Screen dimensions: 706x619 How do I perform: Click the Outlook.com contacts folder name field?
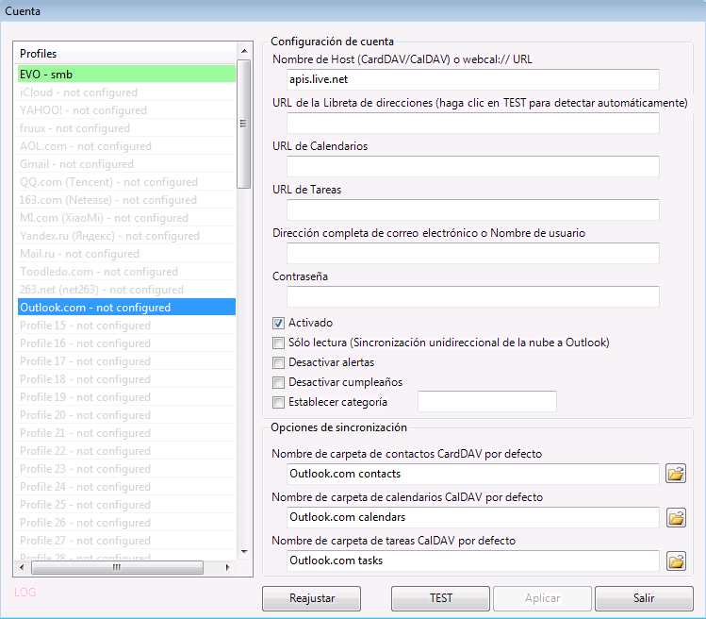click(x=473, y=474)
